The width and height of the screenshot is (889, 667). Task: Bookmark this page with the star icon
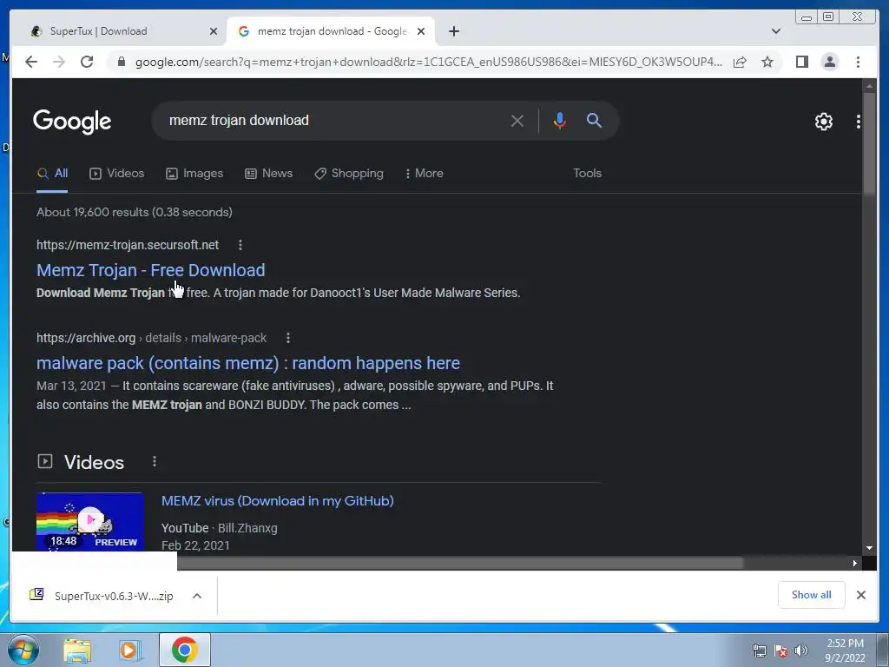(x=767, y=62)
